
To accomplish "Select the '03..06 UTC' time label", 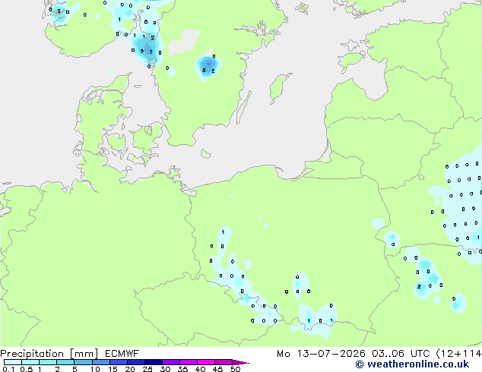I will (x=401, y=354).
